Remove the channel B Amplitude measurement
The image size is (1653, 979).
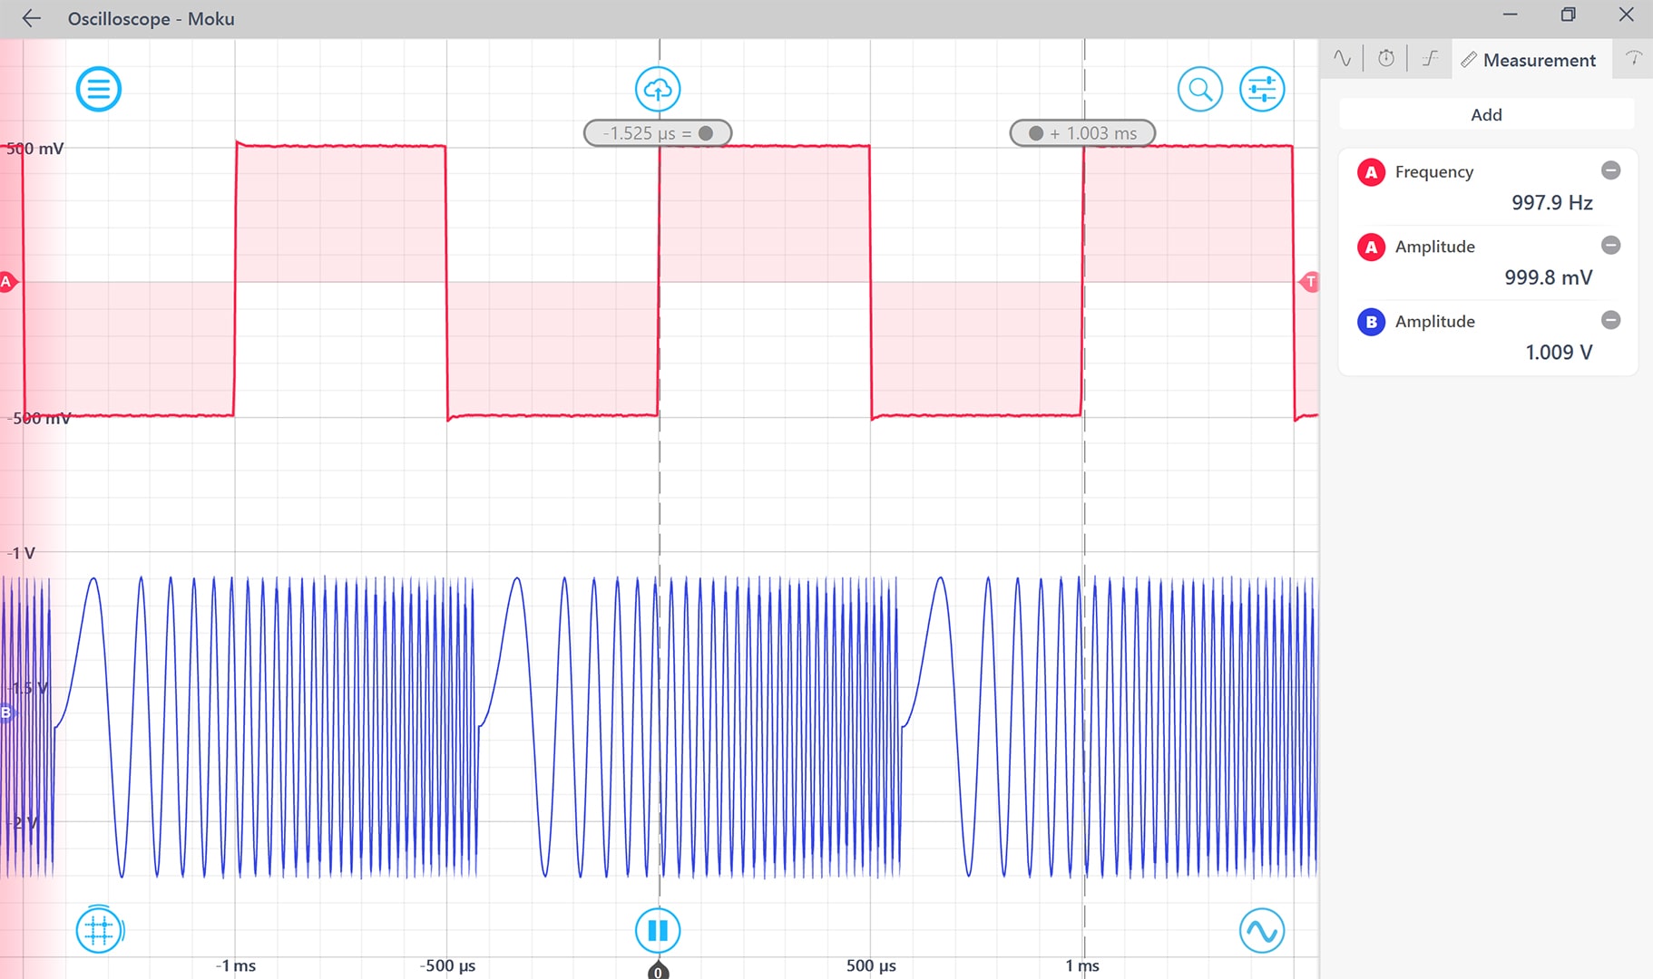pyautogui.click(x=1610, y=320)
